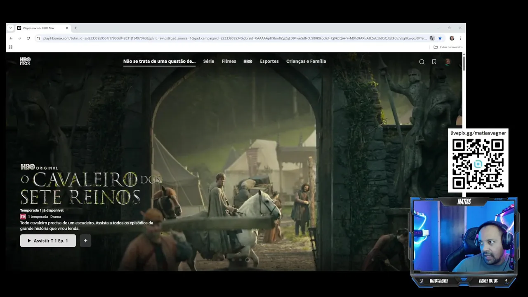The image size is (528, 297).
Task: Add show to list with plus button
Action: (85, 240)
